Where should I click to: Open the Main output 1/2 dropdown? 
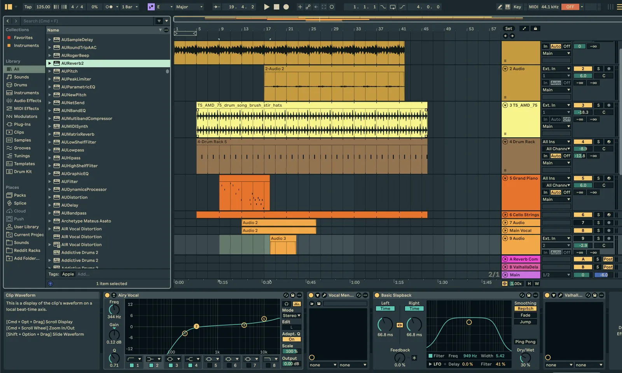(556, 275)
